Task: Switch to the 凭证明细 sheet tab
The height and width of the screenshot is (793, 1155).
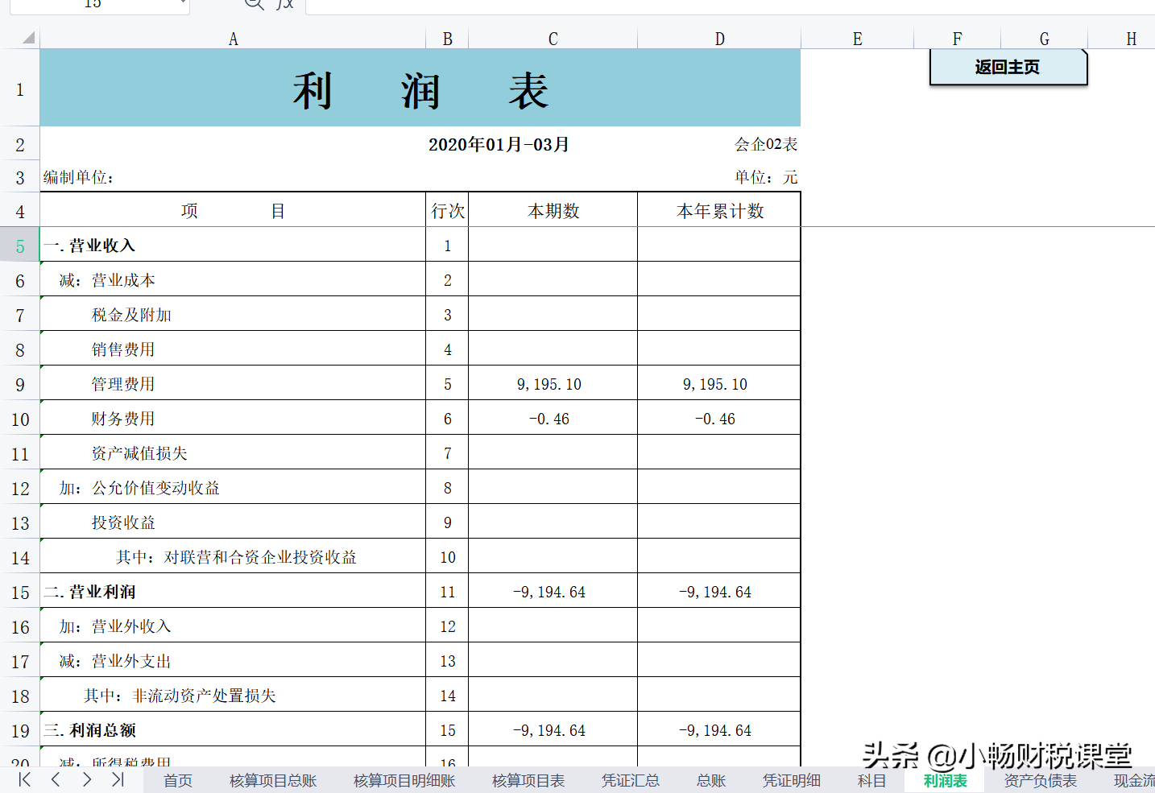Action: [x=793, y=779]
